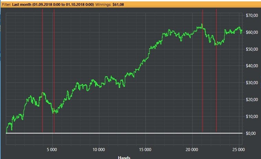Screen dimensions: 261x159
Task: Click the 5 000 hands axis label
Action: point(52,149)
